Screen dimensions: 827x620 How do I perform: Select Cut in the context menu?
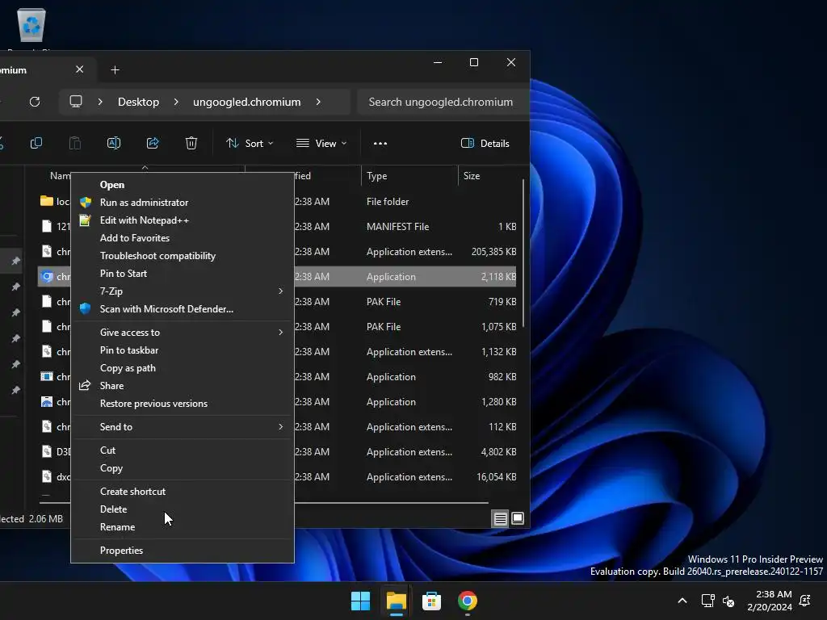pyautogui.click(x=183, y=450)
